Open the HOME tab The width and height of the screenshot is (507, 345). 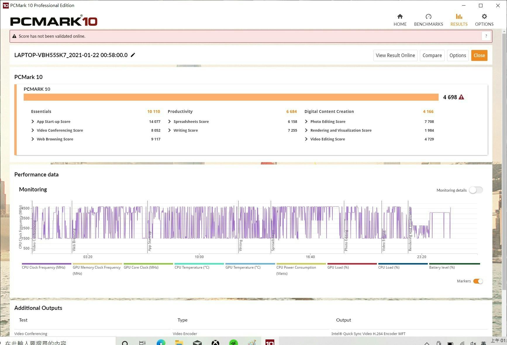(400, 20)
